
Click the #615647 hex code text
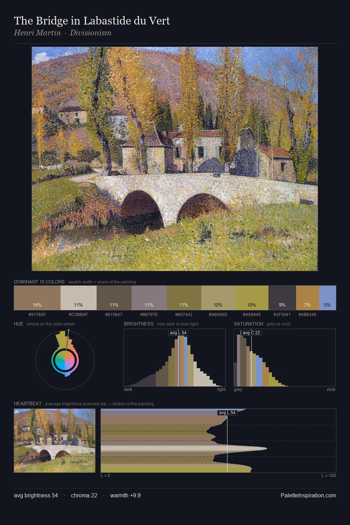pos(114,315)
